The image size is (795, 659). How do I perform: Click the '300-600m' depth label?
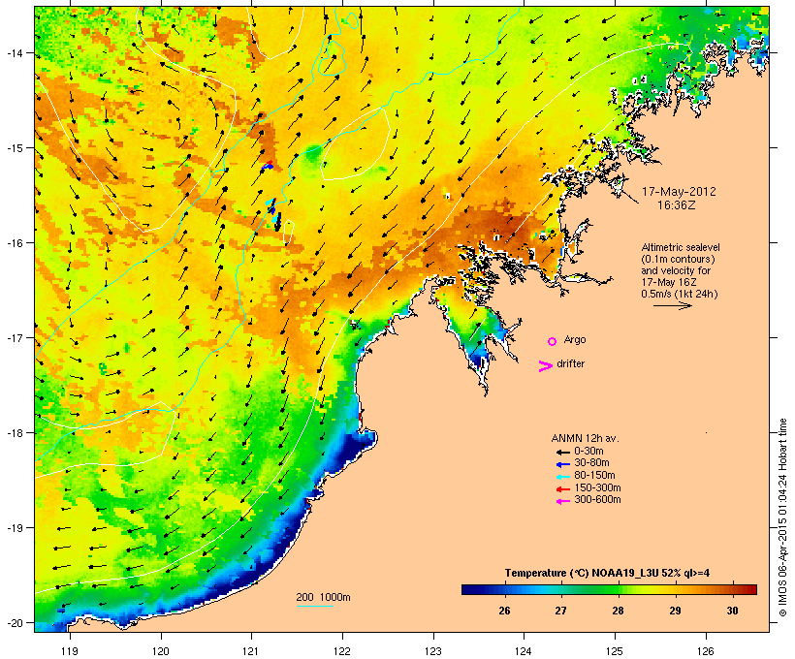click(597, 500)
